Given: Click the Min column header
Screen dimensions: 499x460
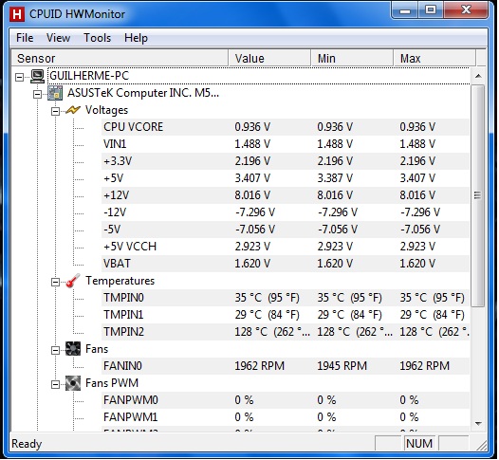Looking at the screenshot, I should pyautogui.click(x=352, y=58).
